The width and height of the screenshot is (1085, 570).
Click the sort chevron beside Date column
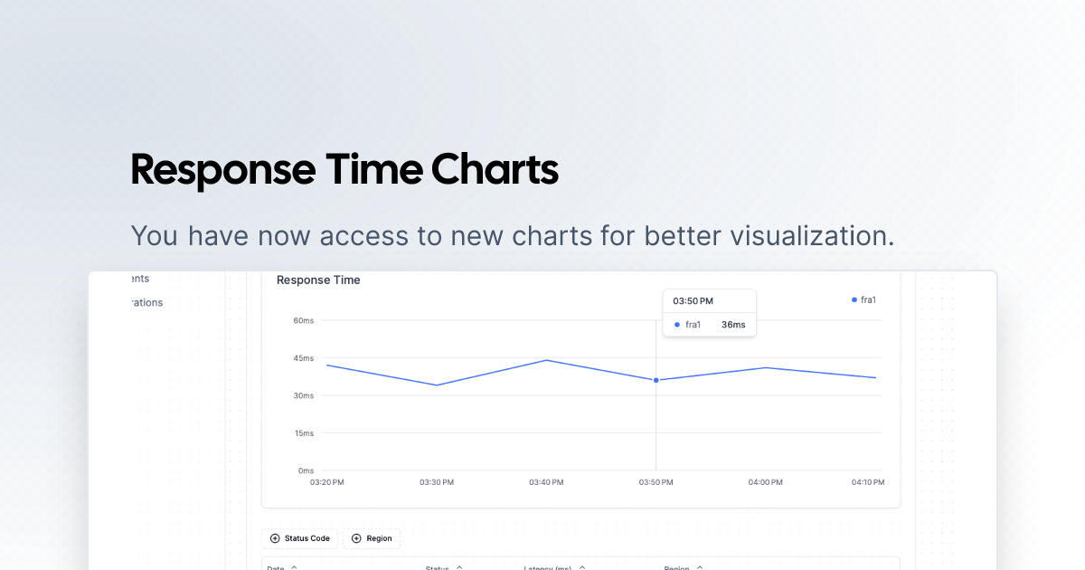coord(294,567)
